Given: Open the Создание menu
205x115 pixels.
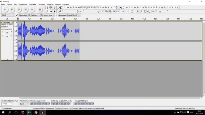Looking at the screenshot, I should pos(41,4).
